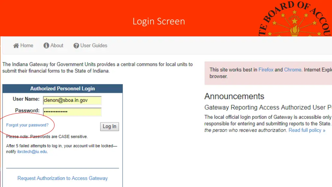Image resolution: width=332 pixels, height=187 pixels.
Task: Click the Authorized Personnel Login header bar
Action: click(63, 88)
